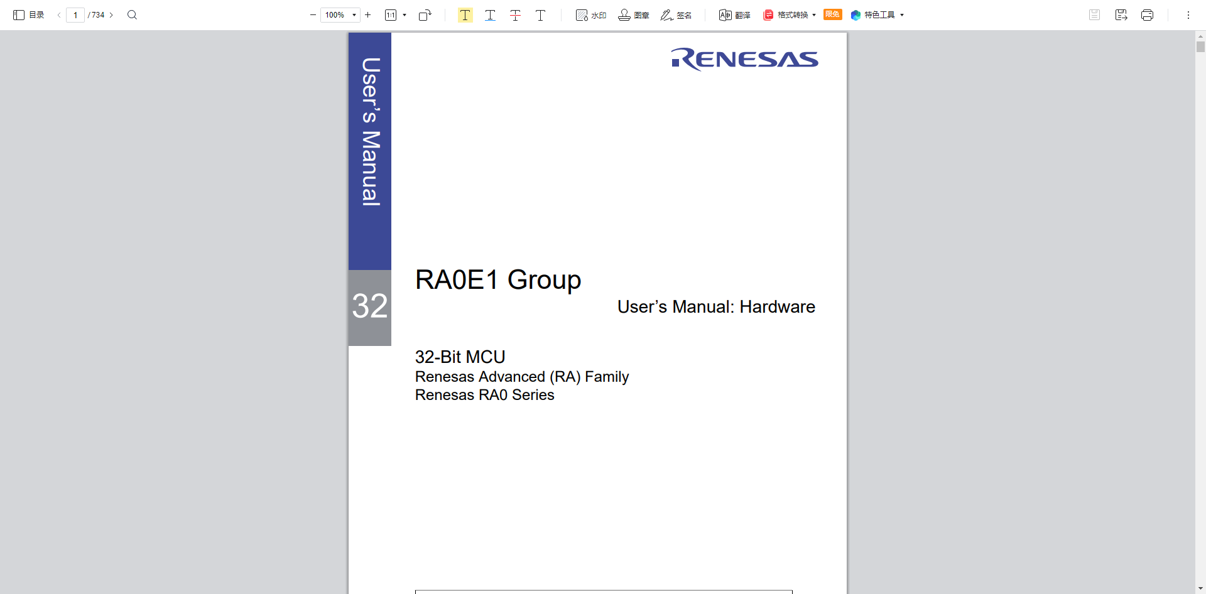Print the document using printer icon

[x=1147, y=15]
